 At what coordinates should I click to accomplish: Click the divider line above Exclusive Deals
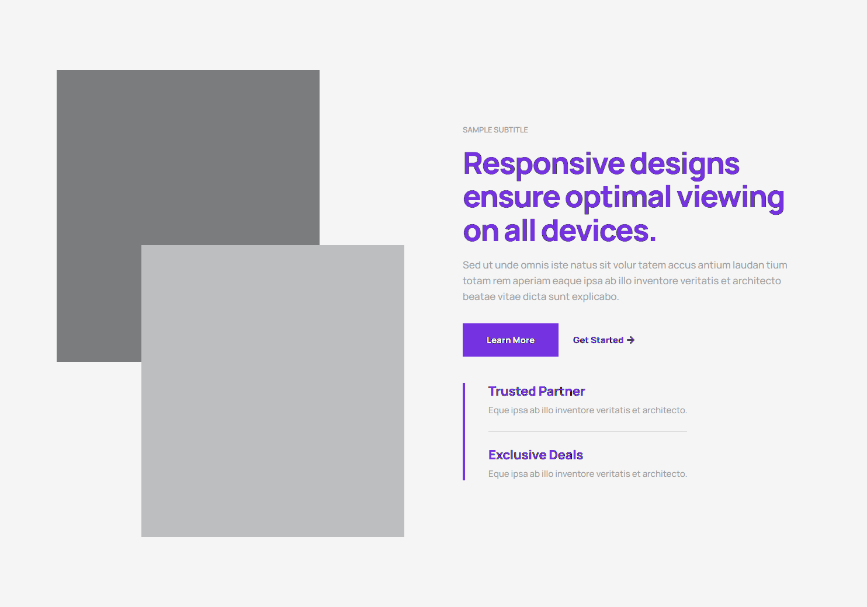click(587, 432)
